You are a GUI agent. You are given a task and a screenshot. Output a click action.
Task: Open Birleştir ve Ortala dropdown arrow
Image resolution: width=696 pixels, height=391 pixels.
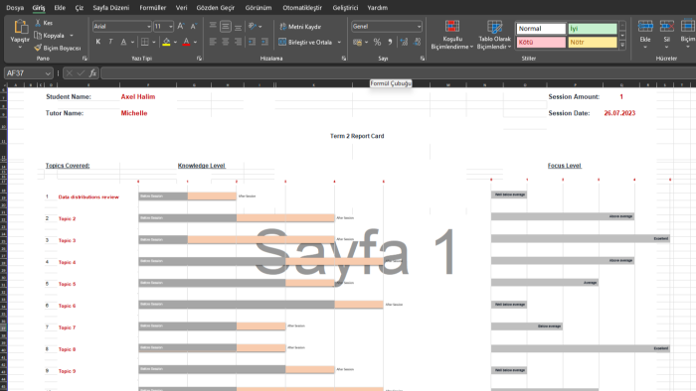point(339,42)
